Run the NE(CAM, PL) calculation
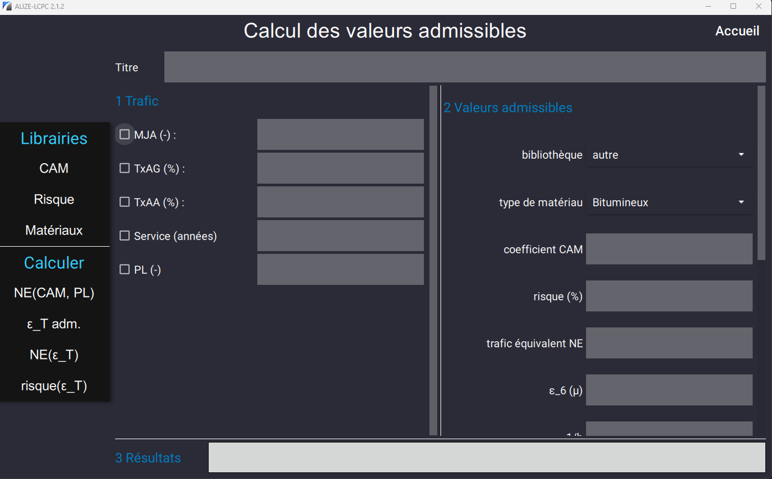The width and height of the screenshot is (772, 479). 54,293
